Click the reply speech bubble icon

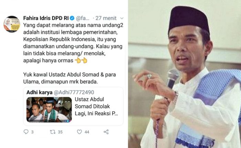pos(26,132)
